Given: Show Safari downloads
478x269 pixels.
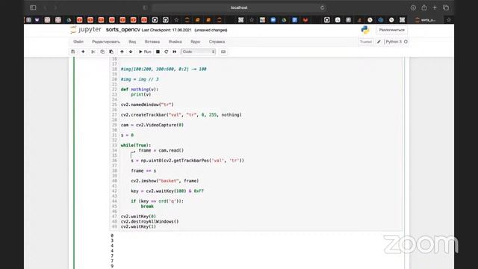Looking at the screenshot, I should coord(413,7).
